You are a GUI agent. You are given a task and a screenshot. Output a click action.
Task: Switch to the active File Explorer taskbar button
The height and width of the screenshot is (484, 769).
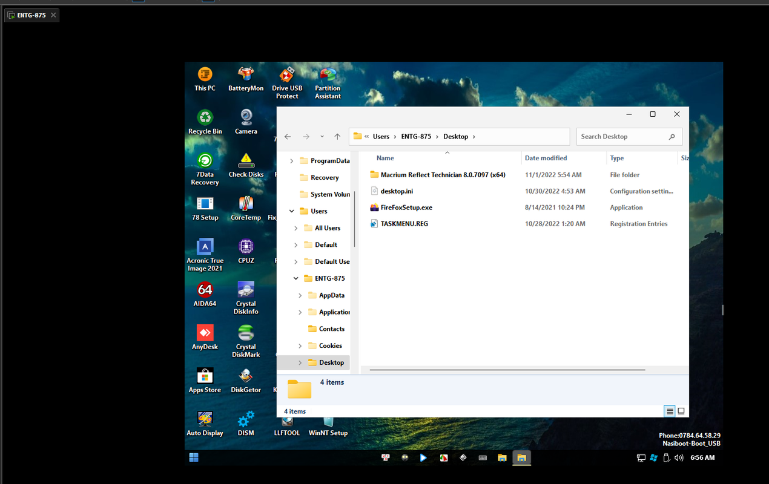coord(521,458)
